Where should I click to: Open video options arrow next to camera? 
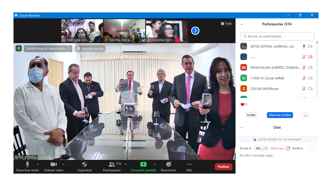click(63, 164)
